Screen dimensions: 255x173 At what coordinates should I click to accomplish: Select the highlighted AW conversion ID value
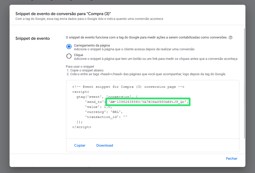pyautogui.click(x=148, y=102)
